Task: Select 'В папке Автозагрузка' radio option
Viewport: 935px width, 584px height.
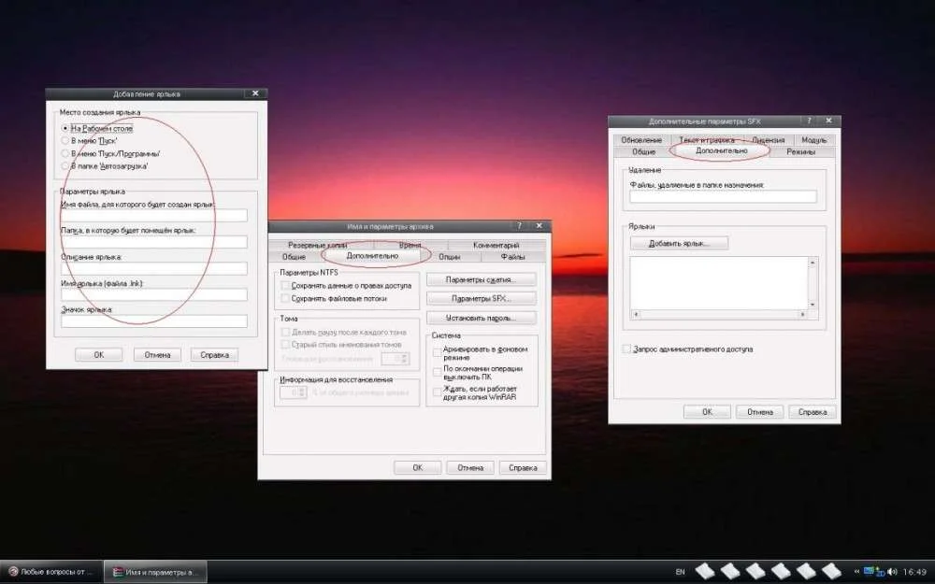Action: pos(65,165)
